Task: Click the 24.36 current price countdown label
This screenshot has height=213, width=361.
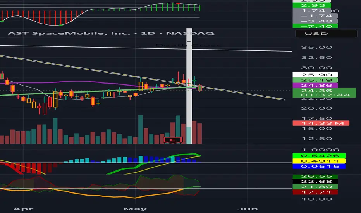Action: pyautogui.click(x=324, y=93)
